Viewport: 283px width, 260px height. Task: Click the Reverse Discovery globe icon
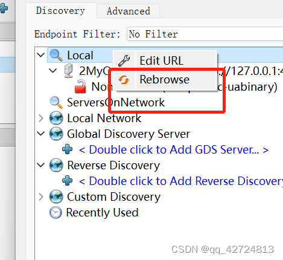[x=56, y=165]
